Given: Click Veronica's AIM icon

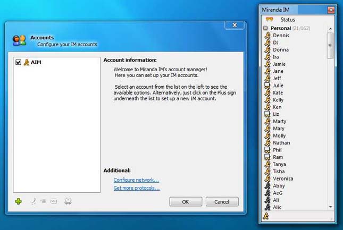Looking at the screenshot, I should [267, 178].
